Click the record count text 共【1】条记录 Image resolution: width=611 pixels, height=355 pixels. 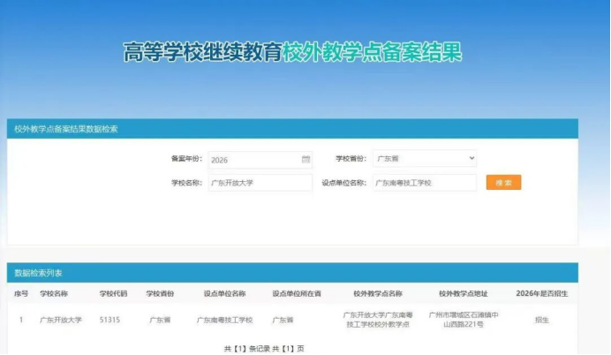click(247, 349)
